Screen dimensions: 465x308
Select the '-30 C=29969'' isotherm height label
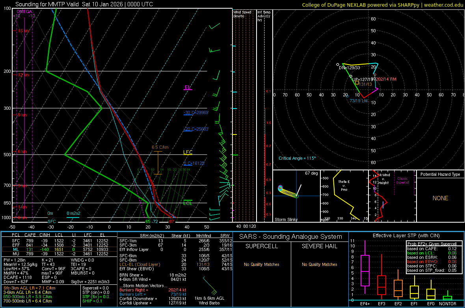pos(196,113)
